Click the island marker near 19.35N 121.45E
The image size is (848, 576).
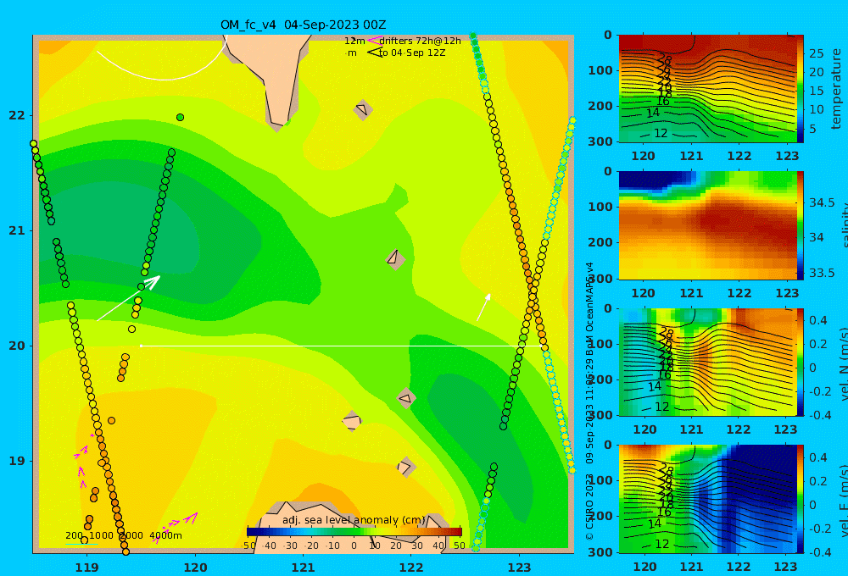click(x=352, y=421)
